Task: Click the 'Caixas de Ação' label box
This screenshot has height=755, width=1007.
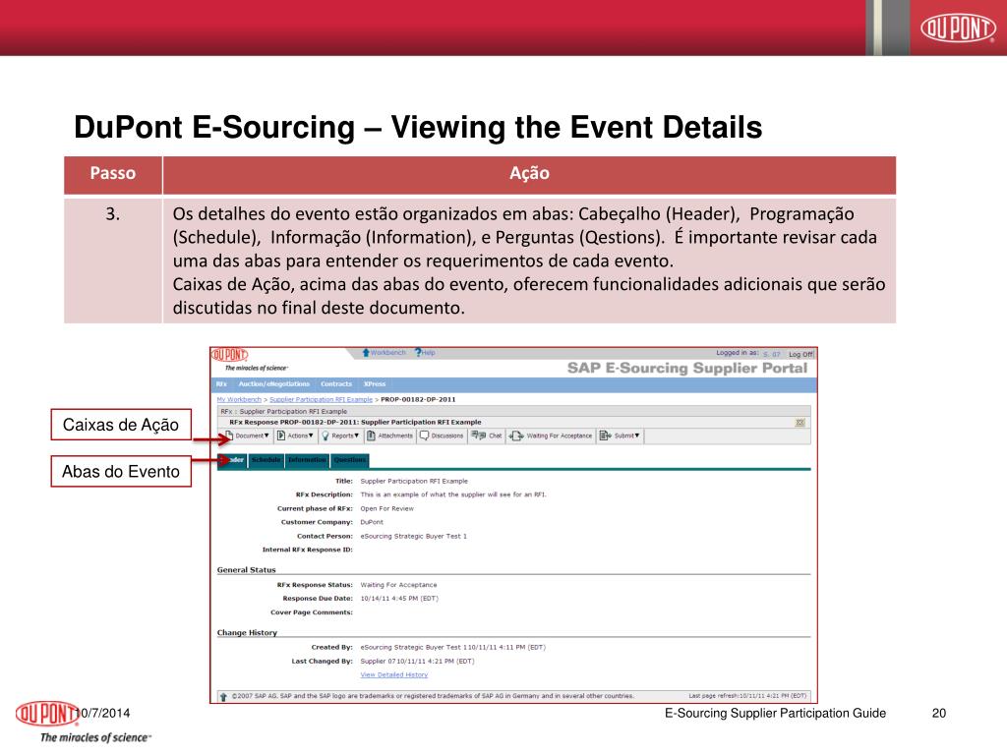Action: tap(121, 425)
